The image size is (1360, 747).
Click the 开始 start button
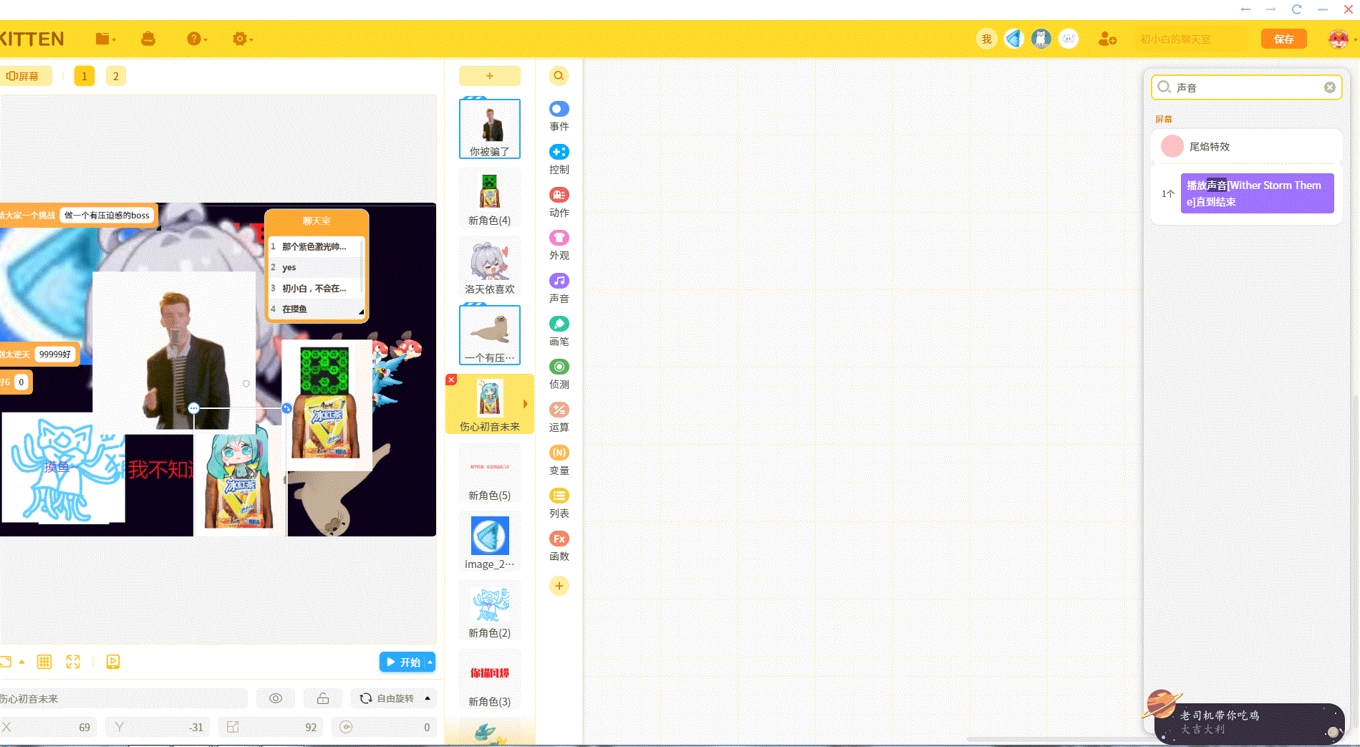click(x=402, y=662)
